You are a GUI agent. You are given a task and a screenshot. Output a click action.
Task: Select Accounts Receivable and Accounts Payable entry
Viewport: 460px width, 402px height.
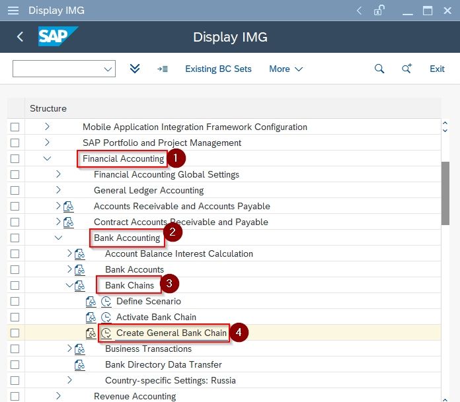182,207
